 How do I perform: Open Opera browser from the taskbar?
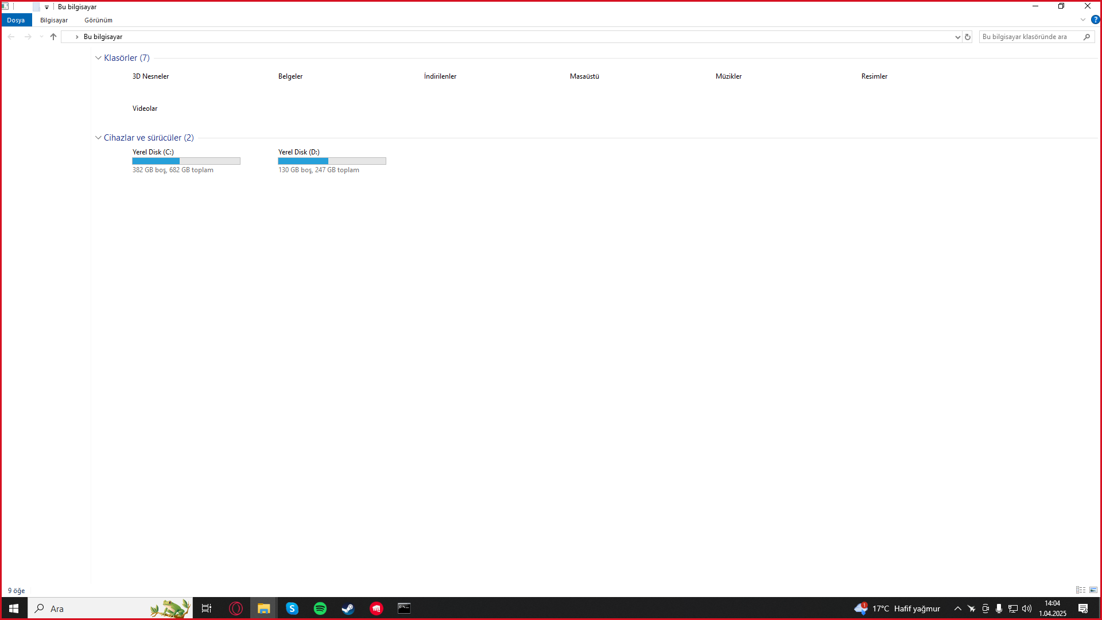(x=236, y=609)
